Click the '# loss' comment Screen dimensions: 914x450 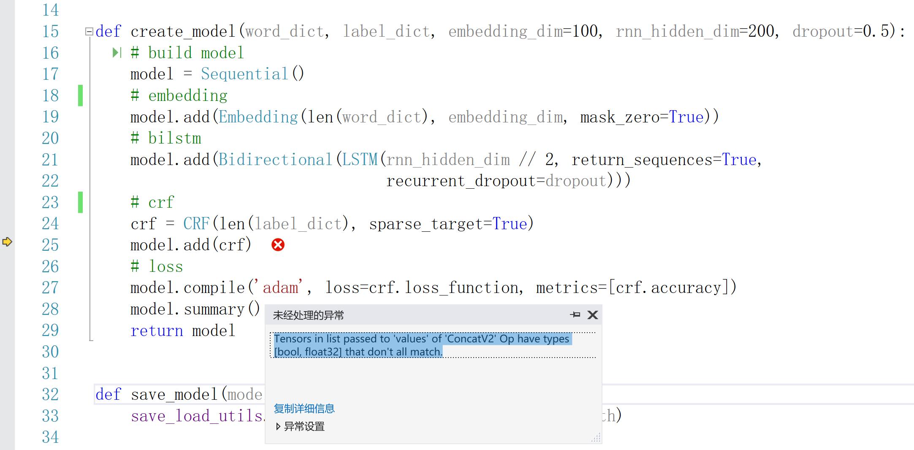pyautogui.click(x=157, y=267)
